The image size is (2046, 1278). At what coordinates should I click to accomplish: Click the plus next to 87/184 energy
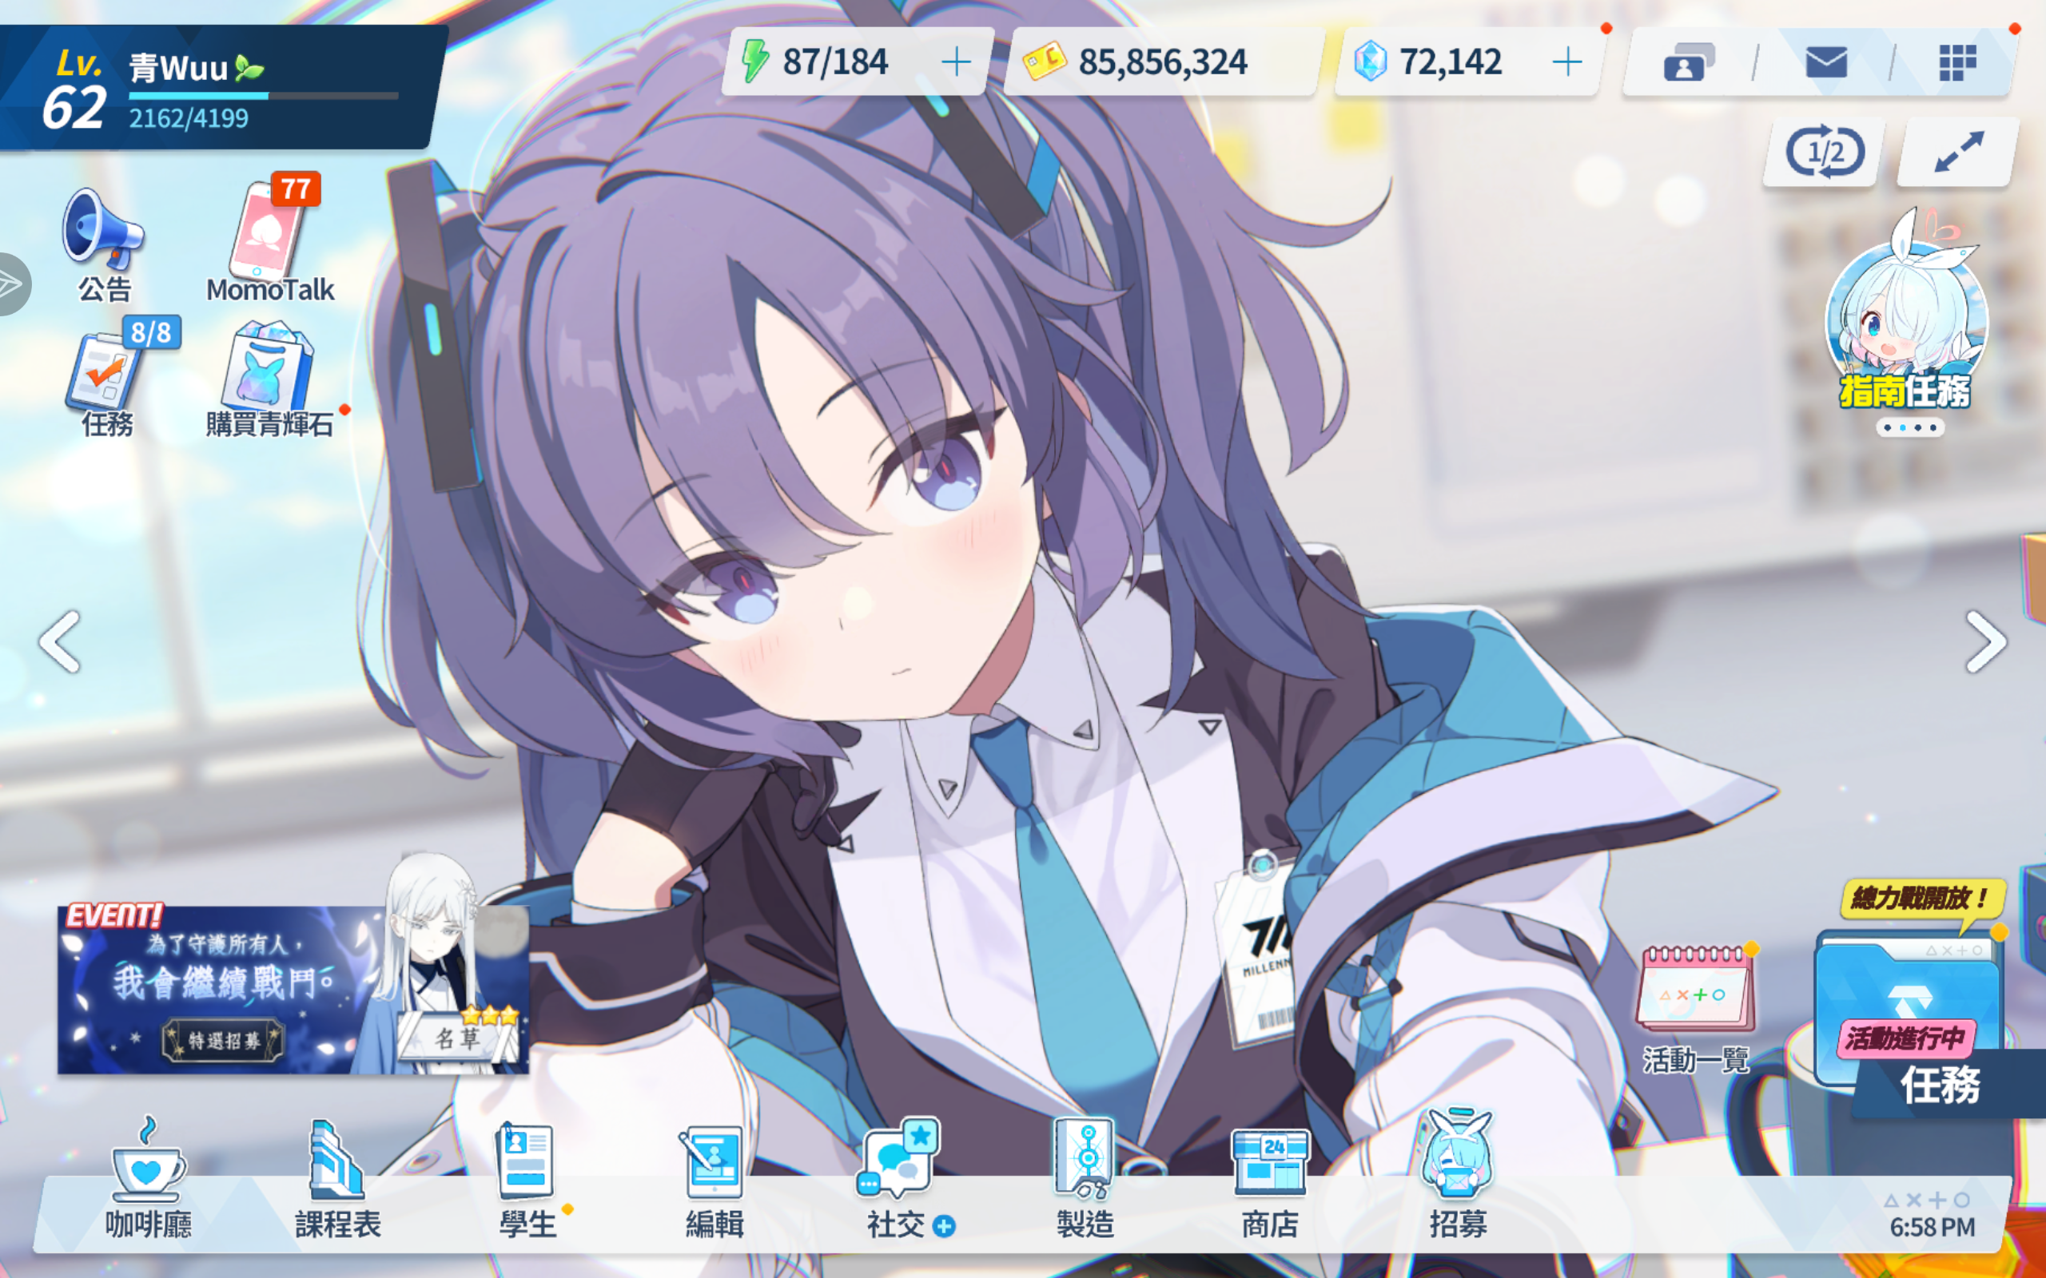(x=956, y=62)
